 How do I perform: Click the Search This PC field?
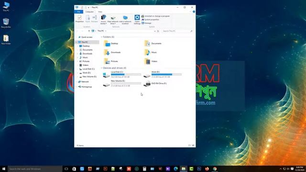point(177,31)
